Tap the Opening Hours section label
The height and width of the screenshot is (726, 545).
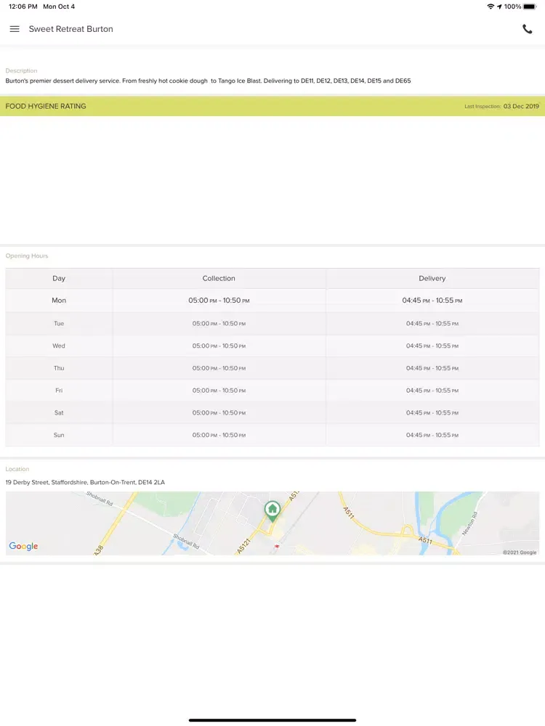(26, 256)
